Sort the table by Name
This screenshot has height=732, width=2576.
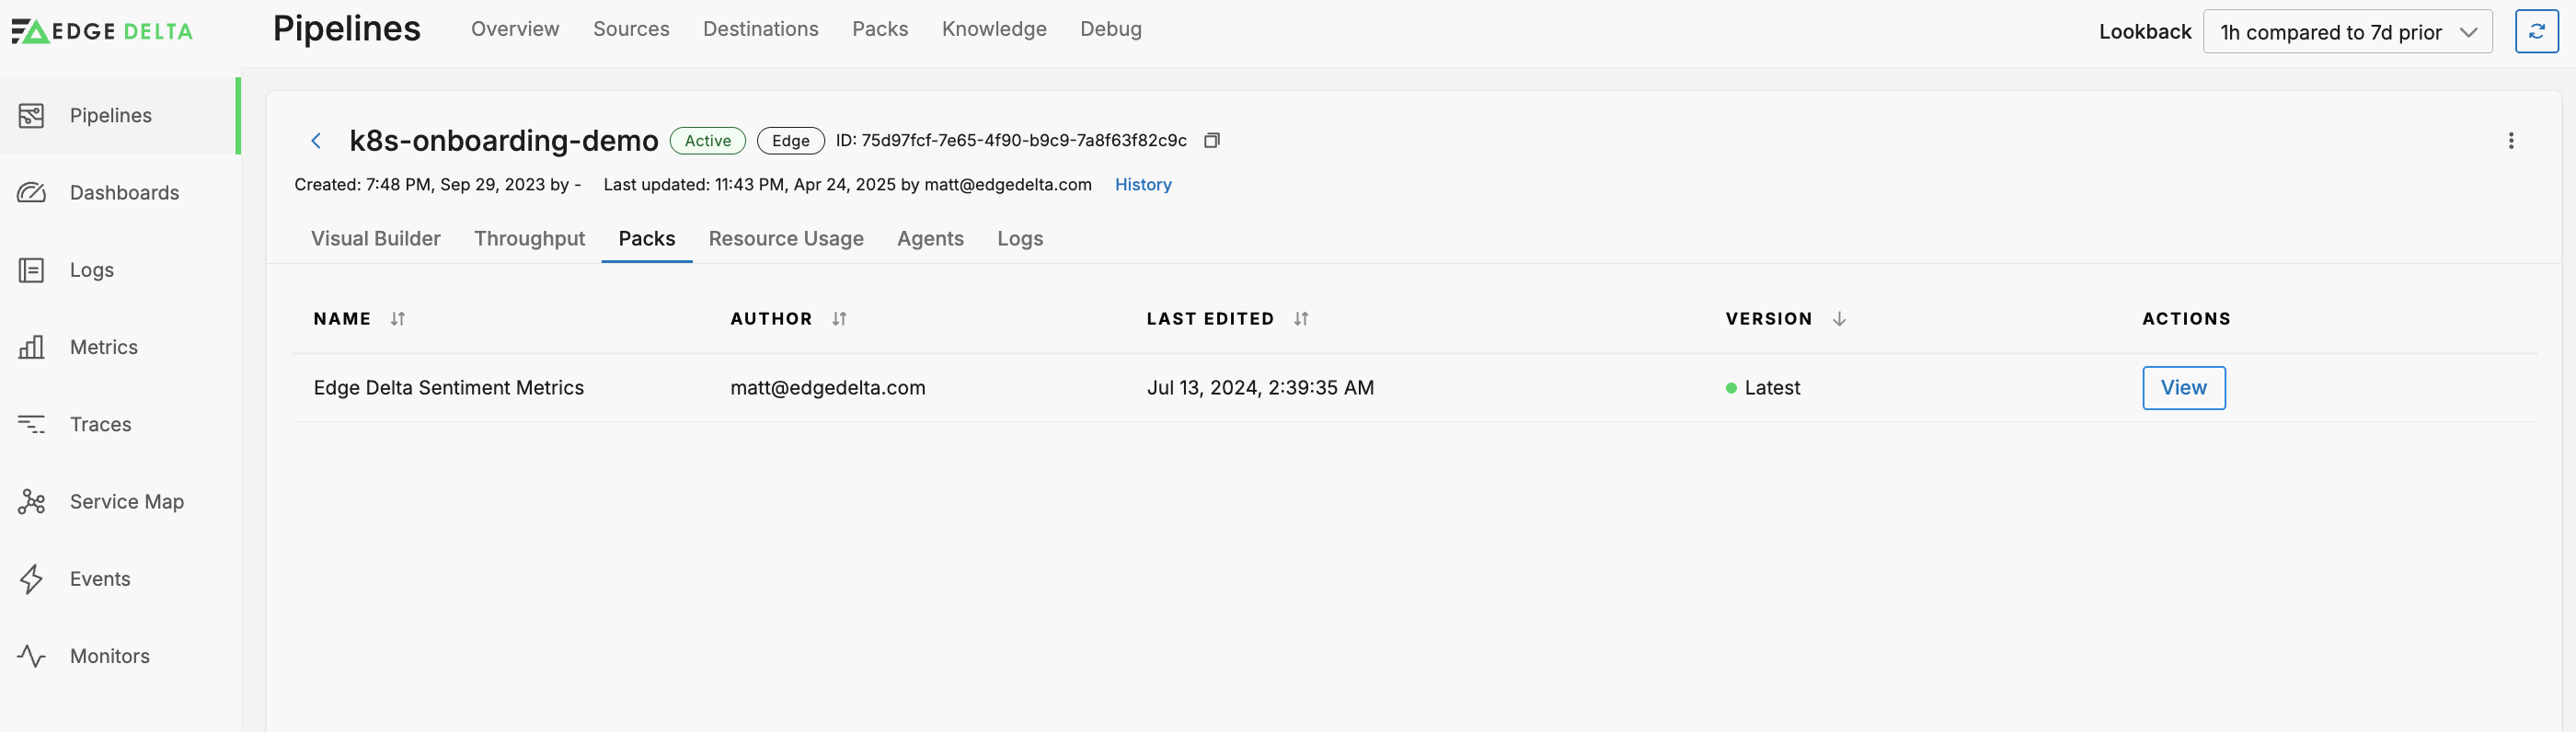click(398, 319)
